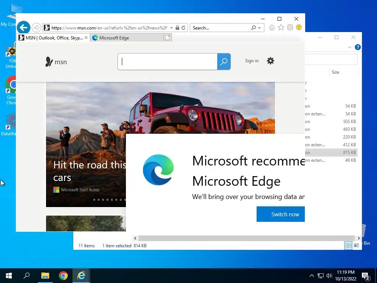Viewport: 377px width, 283px height.
Task: Click the IE Search... box
Action: [x=221, y=28]
